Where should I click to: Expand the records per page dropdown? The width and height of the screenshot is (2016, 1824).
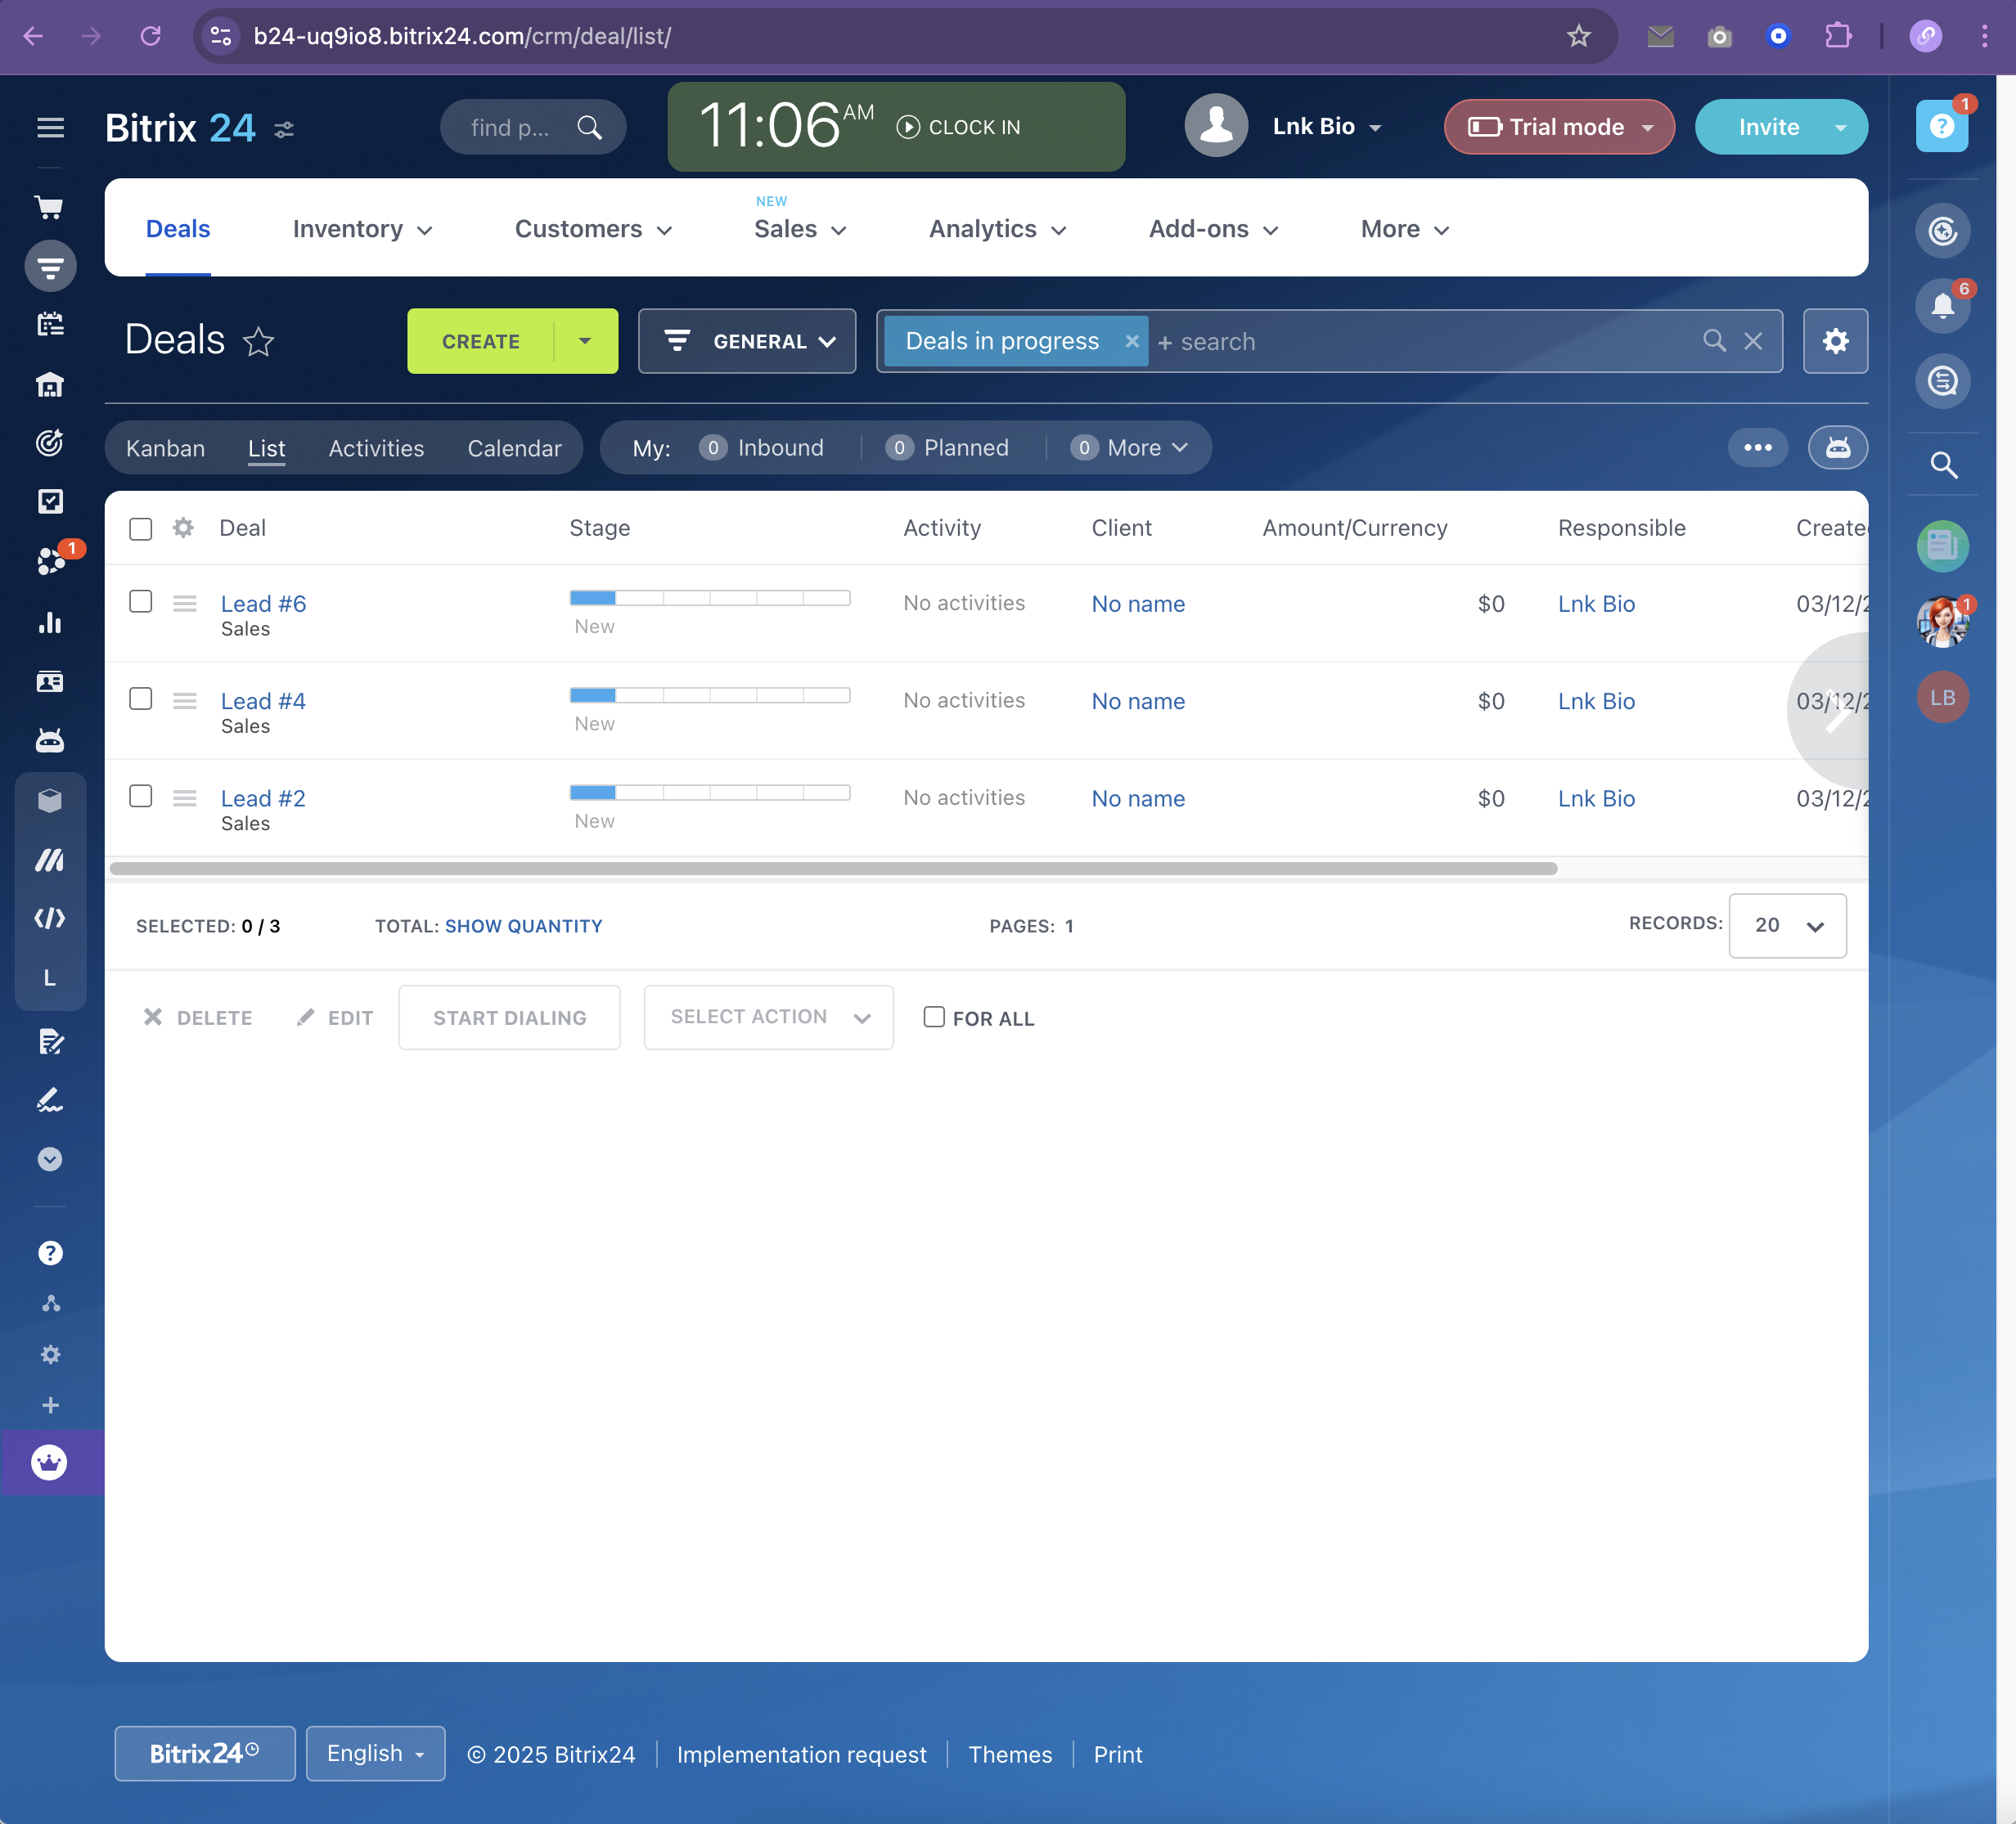pos(1786,925)
